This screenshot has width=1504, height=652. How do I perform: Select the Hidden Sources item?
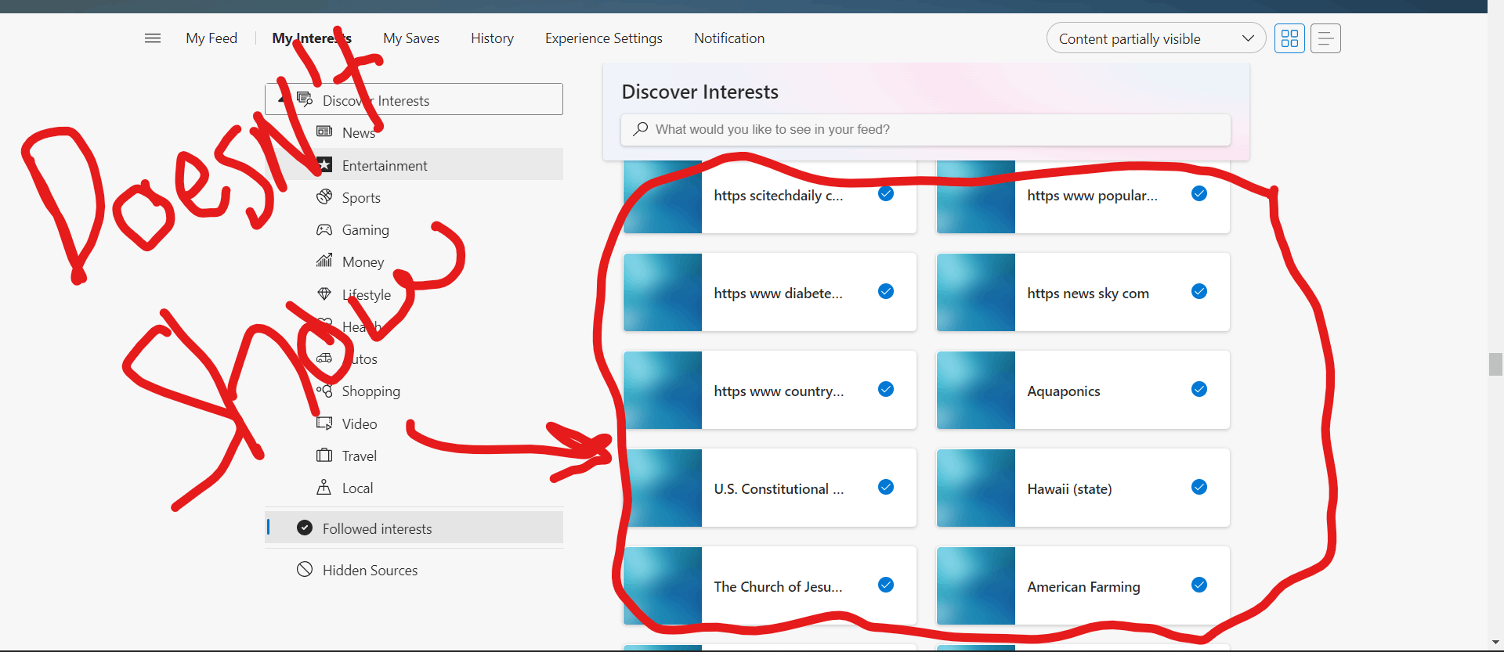tap(414, 570)
